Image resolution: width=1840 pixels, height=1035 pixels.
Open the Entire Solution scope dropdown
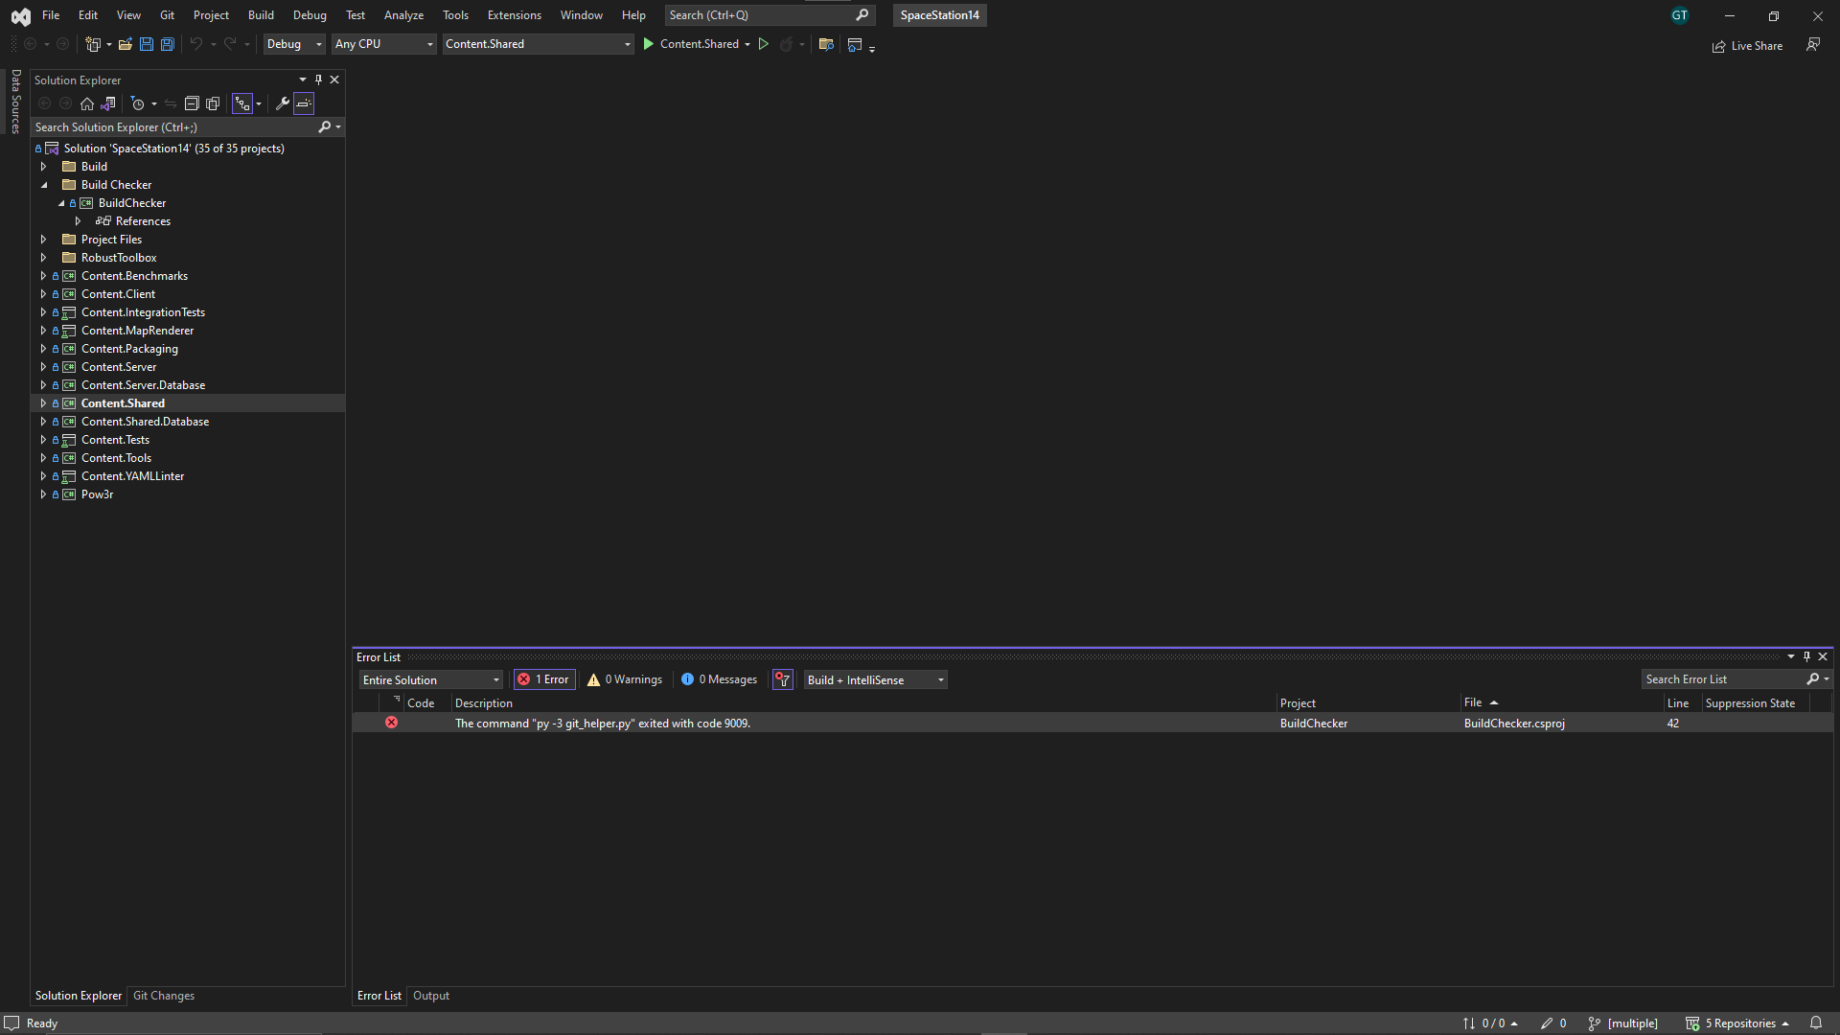(430, 679)
